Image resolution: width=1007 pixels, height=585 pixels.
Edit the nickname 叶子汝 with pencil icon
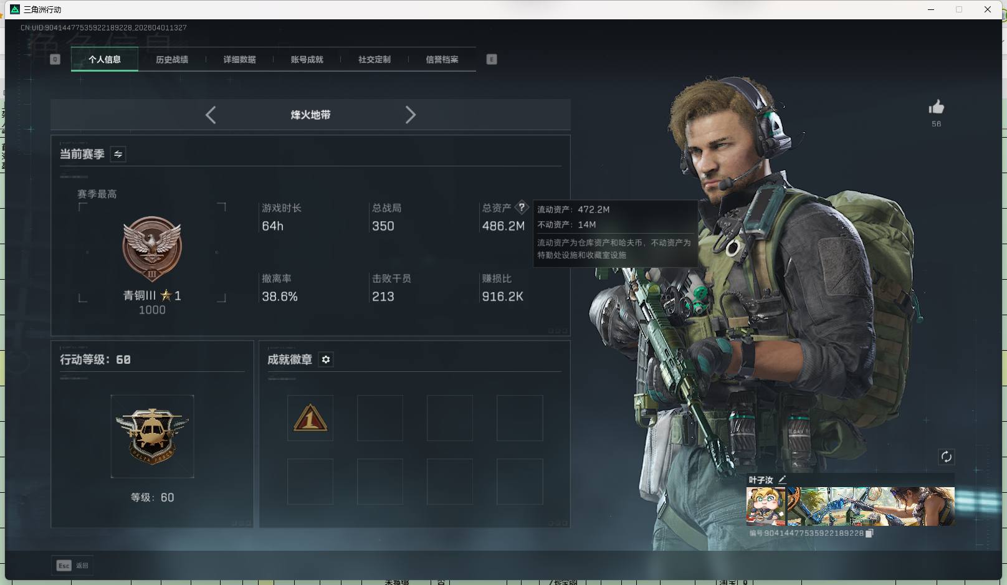[782, 480]
